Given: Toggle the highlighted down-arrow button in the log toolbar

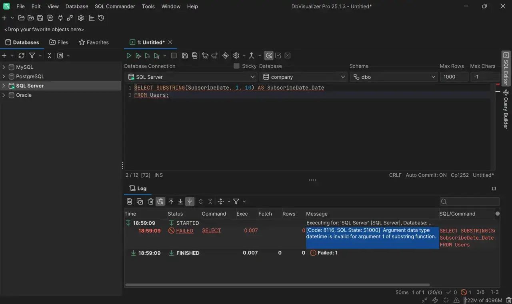Looking at the screenshot, I should pyautogui.click(x=190, y=202).
